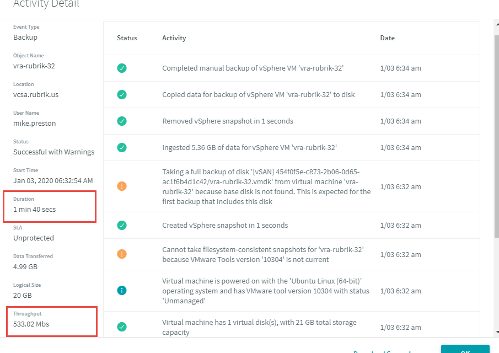This screenshot has height=353, width=499.
Task: Click the Status column header
Action: [x=127, y=38]
